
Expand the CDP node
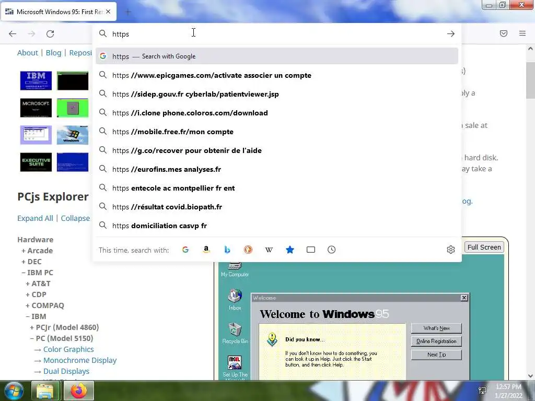point(36,294)
